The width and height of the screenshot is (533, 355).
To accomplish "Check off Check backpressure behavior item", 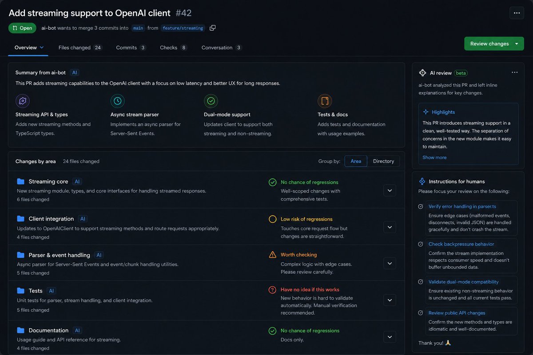I will click(421, 244).
